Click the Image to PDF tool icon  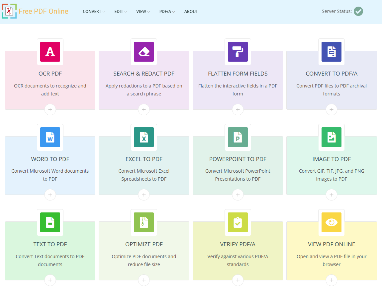coord(331,137)
